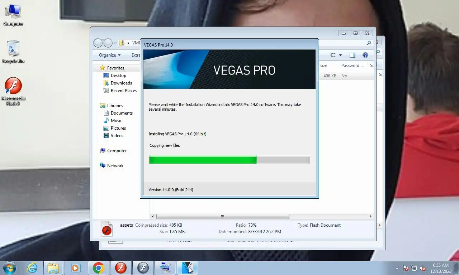Open Explorer Help question mark

coord(365,55)
